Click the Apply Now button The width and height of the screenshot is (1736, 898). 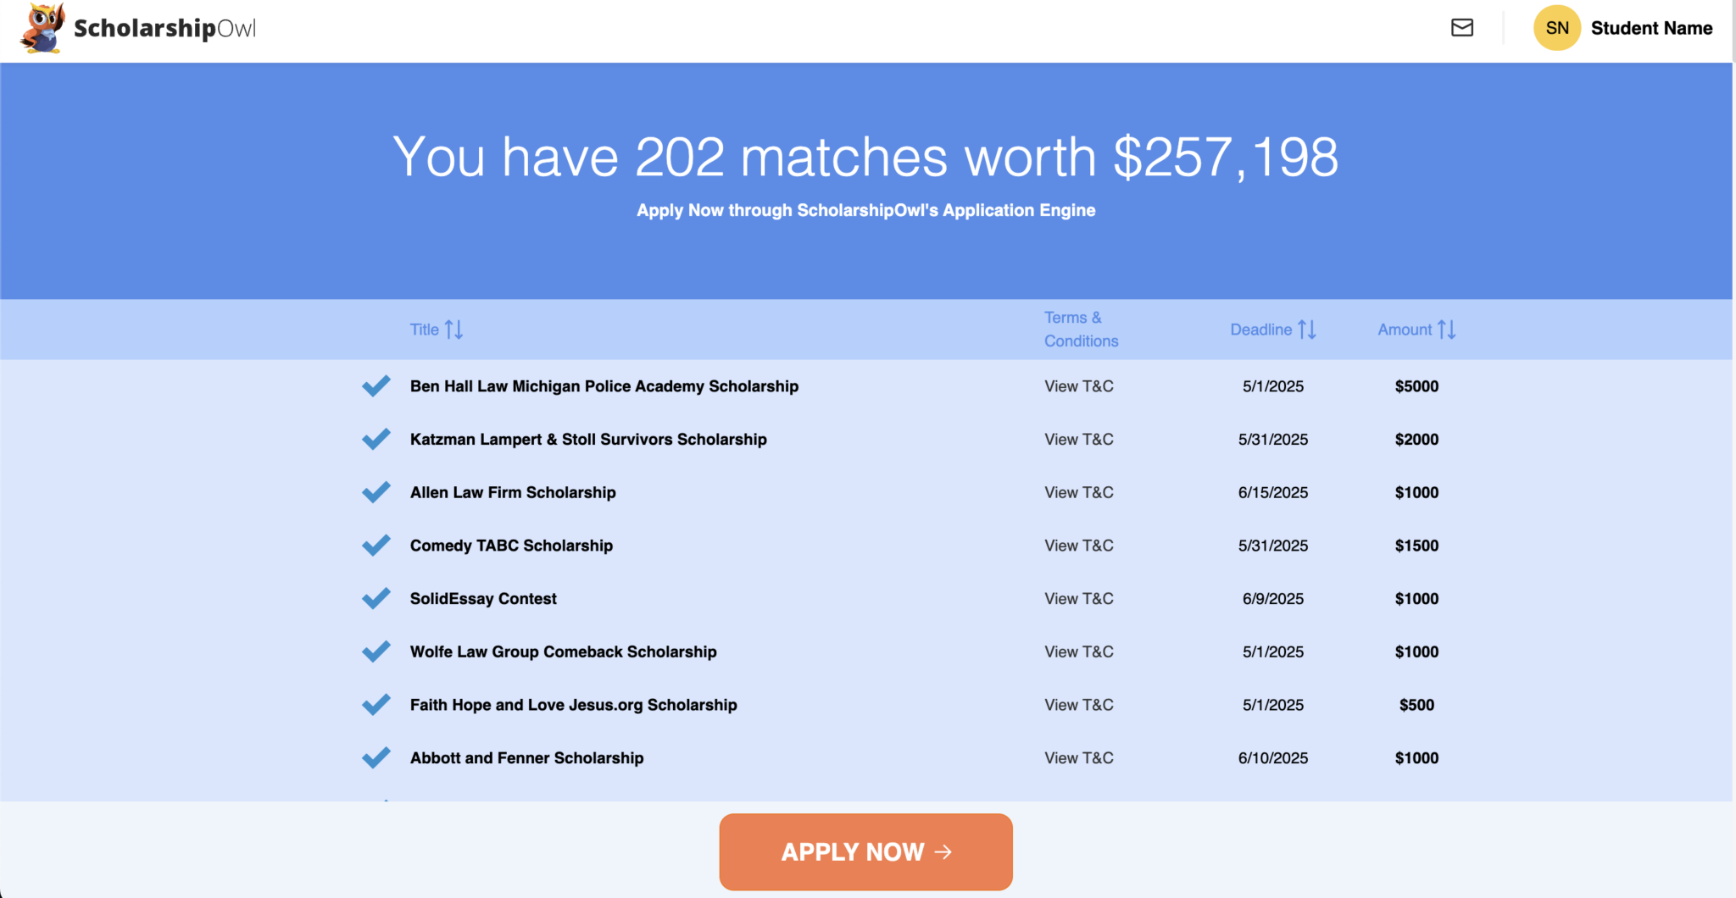(x=865, y=852)
